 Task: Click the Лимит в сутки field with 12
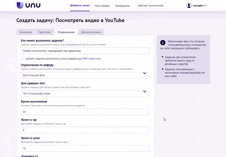85,148
